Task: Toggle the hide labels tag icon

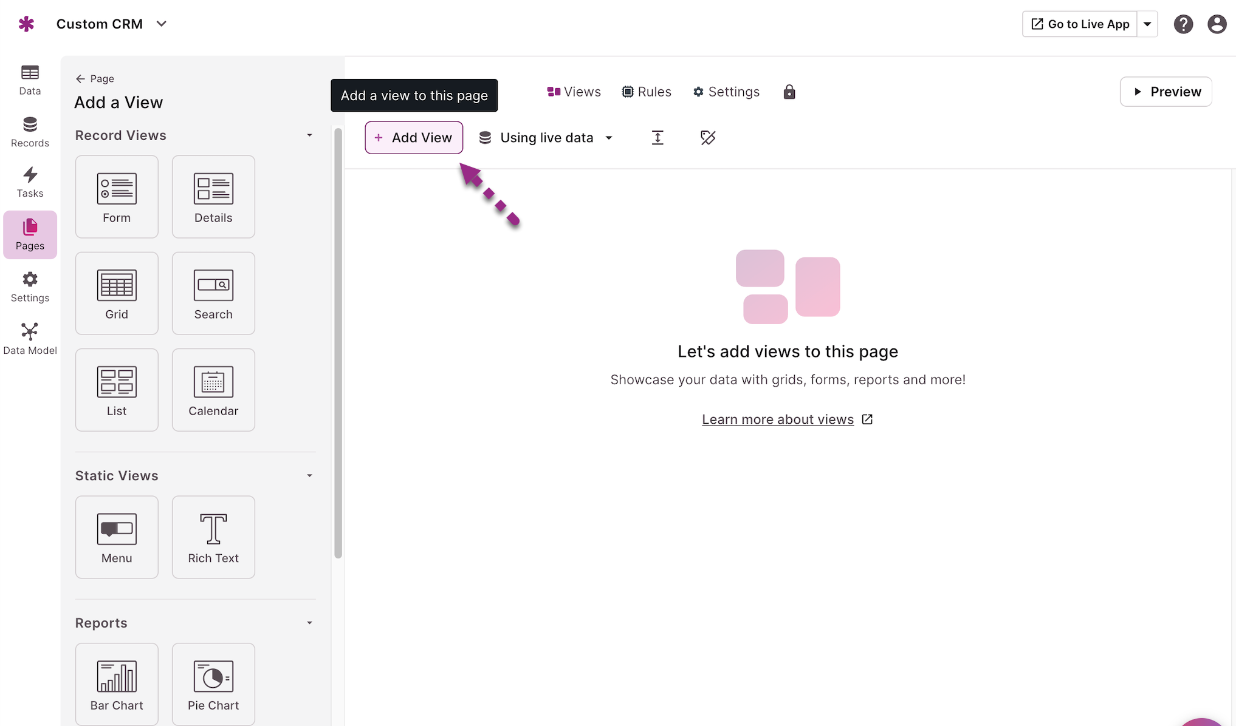Action: point(708,138)
